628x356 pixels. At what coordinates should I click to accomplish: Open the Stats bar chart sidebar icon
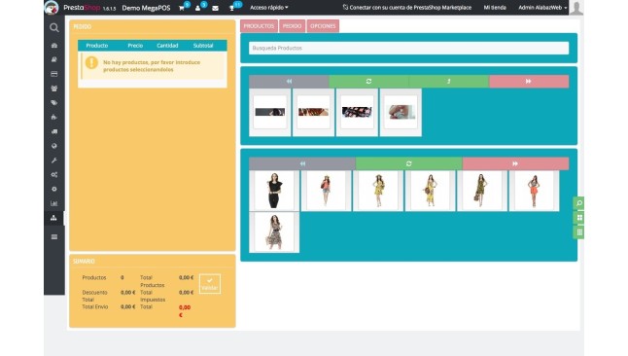(54, 203)
